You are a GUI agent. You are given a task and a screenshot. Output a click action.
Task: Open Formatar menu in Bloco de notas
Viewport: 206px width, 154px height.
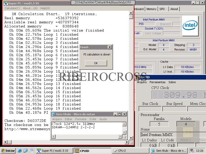pos(81,119)
